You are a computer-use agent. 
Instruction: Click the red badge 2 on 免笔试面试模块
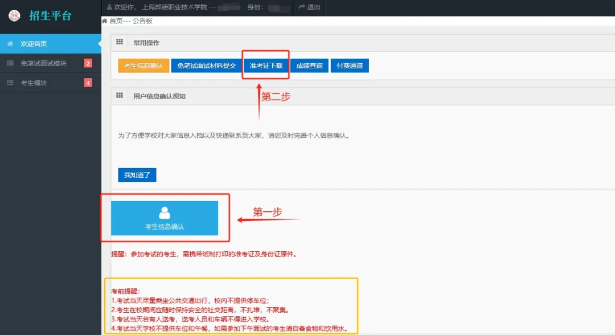pos(88,63)
